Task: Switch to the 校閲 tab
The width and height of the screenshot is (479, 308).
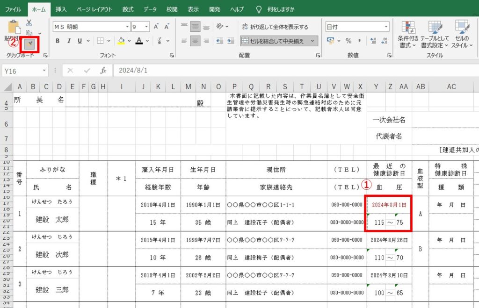Action: point(172,9)
